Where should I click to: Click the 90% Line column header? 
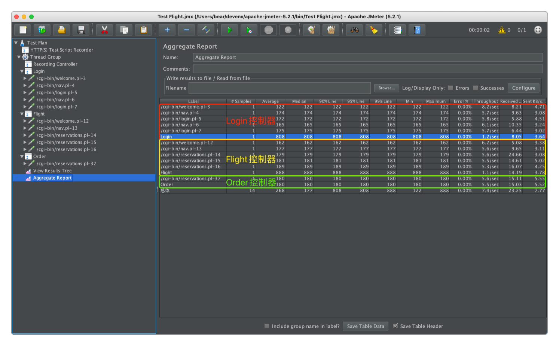coord(328,101)
